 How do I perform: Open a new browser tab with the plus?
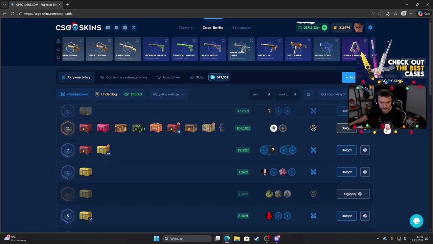tap(68, 4)
